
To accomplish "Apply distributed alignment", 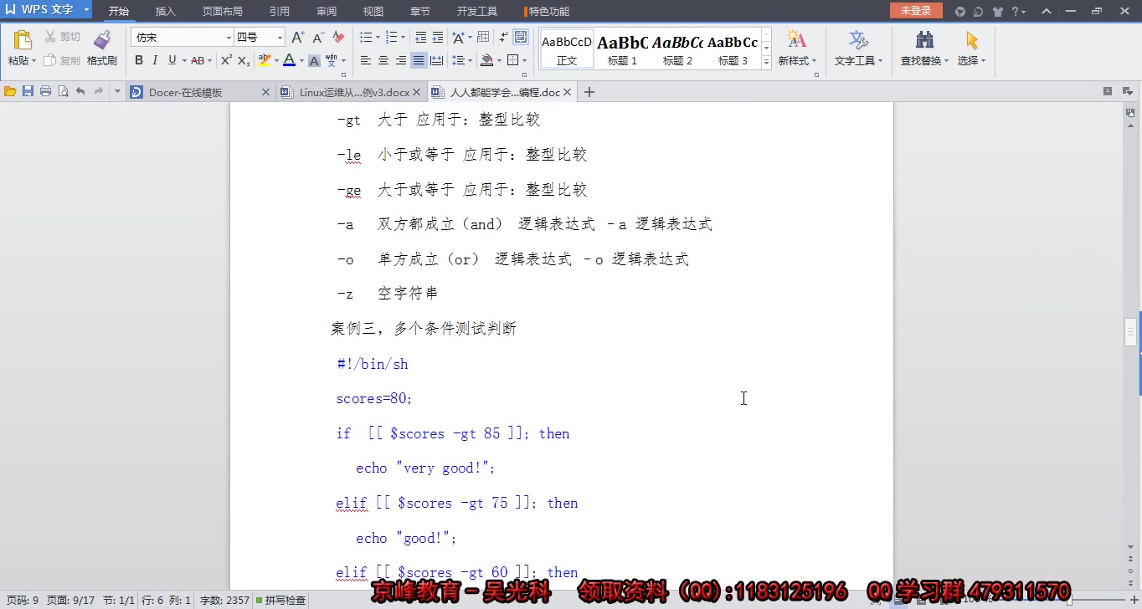I will tap(436, 60).
